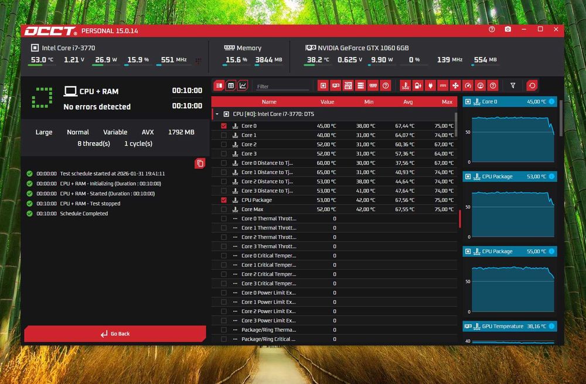Click the sensor table vertical scrollbar
The height and width of the screenshot is (384, 586).
pos(456,124)
